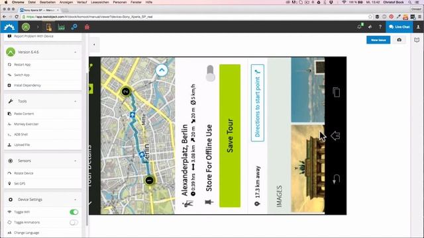Open the blue gears automation icon
Image resolution: width=424 pixels, height=238 pixels.
(74, 27)
